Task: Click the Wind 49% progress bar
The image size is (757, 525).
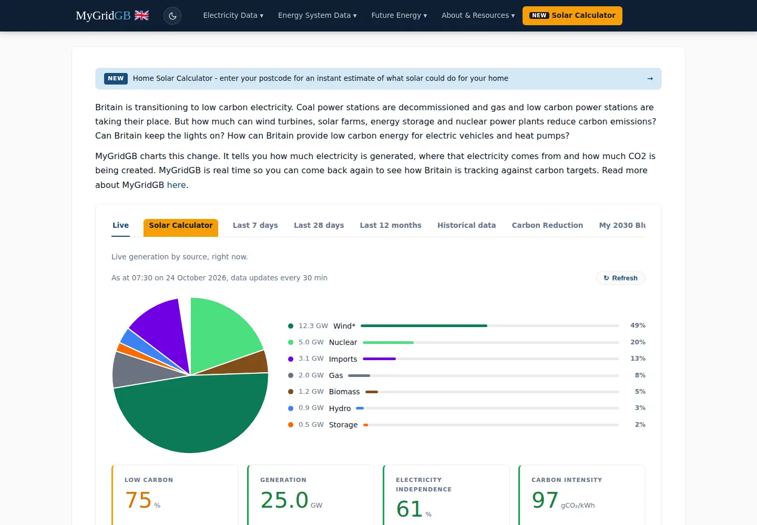Action: click(x=490, y=326)
